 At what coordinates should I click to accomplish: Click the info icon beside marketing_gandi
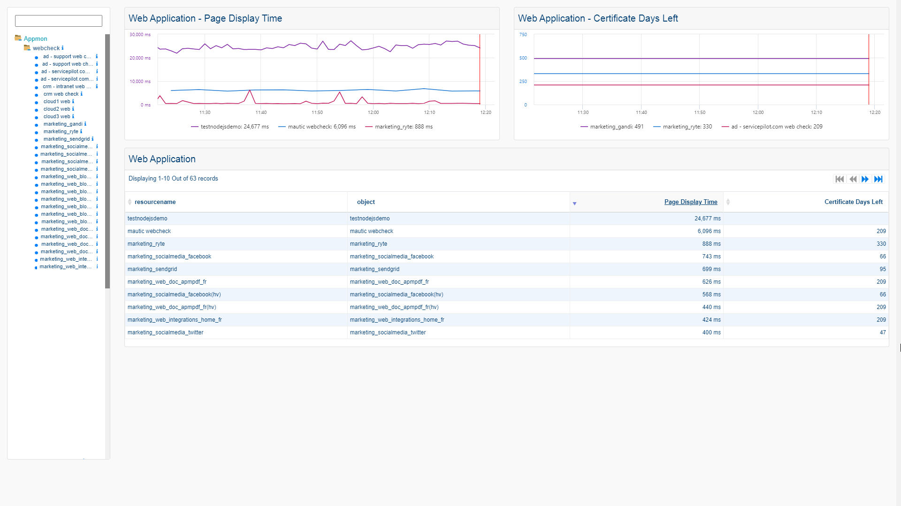click(x=85, y=124)
